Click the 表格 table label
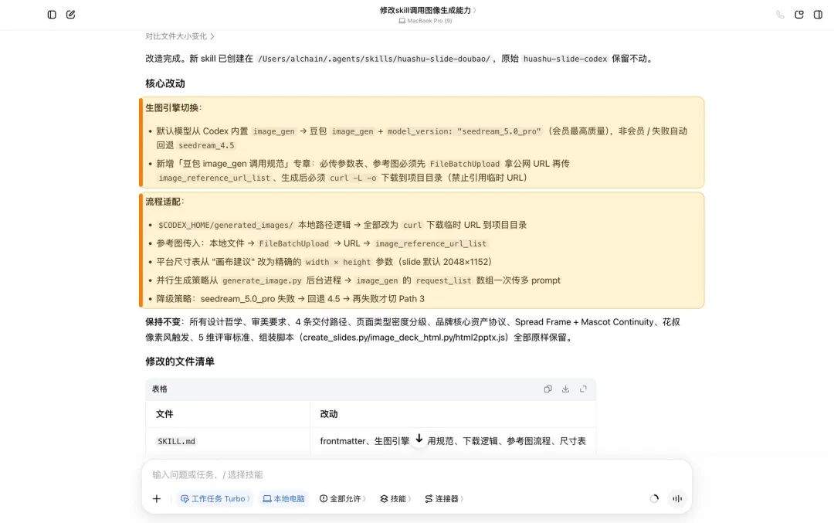The image size is (834, 523). coord(160,389)
